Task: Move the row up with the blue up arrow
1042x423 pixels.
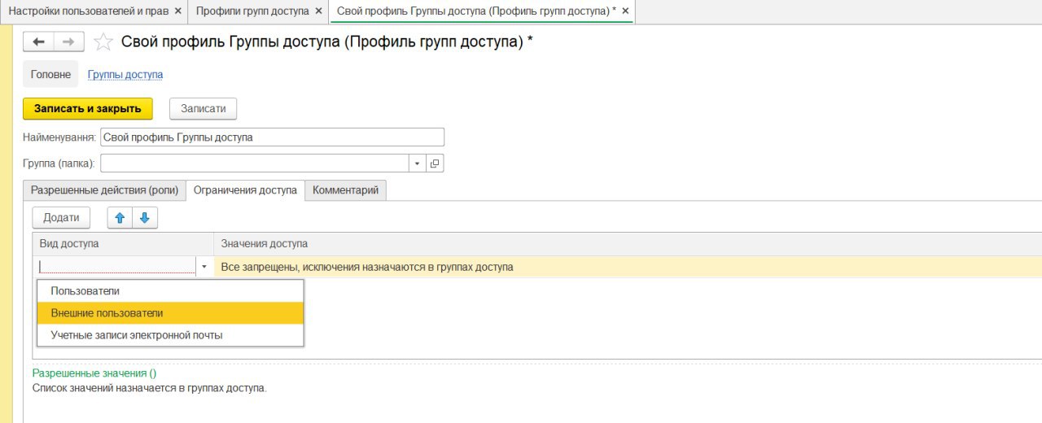Action: [x=120, y=217]
